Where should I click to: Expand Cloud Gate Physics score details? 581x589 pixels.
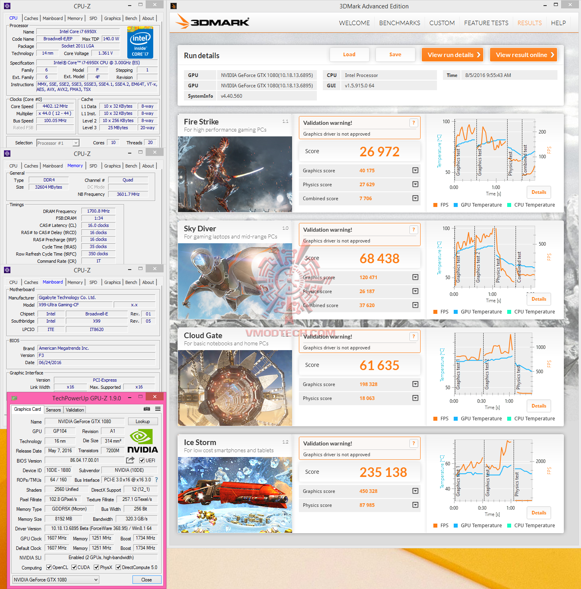415,398
